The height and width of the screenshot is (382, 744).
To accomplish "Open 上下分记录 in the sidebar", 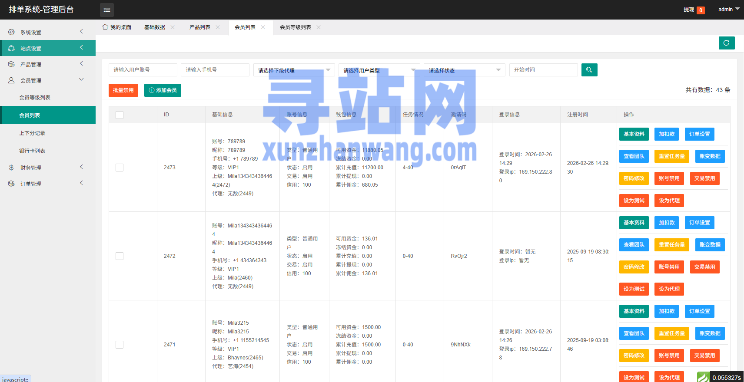I will 32,133.
